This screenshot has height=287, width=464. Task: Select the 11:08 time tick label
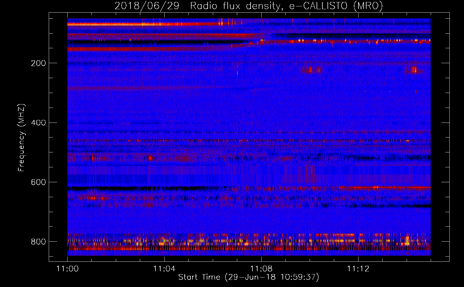click(261, 269)
